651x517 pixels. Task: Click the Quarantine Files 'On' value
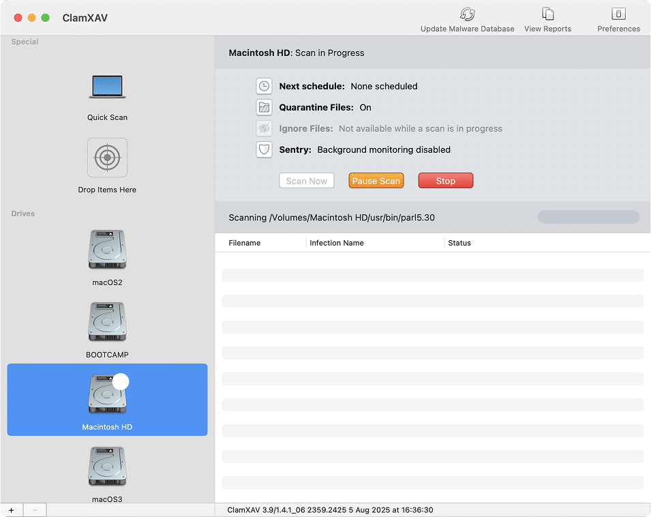(365, 108)
